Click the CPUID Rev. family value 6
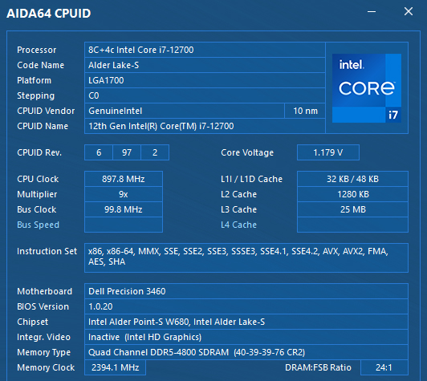427x381 pixels. click(x=99, y=152)
